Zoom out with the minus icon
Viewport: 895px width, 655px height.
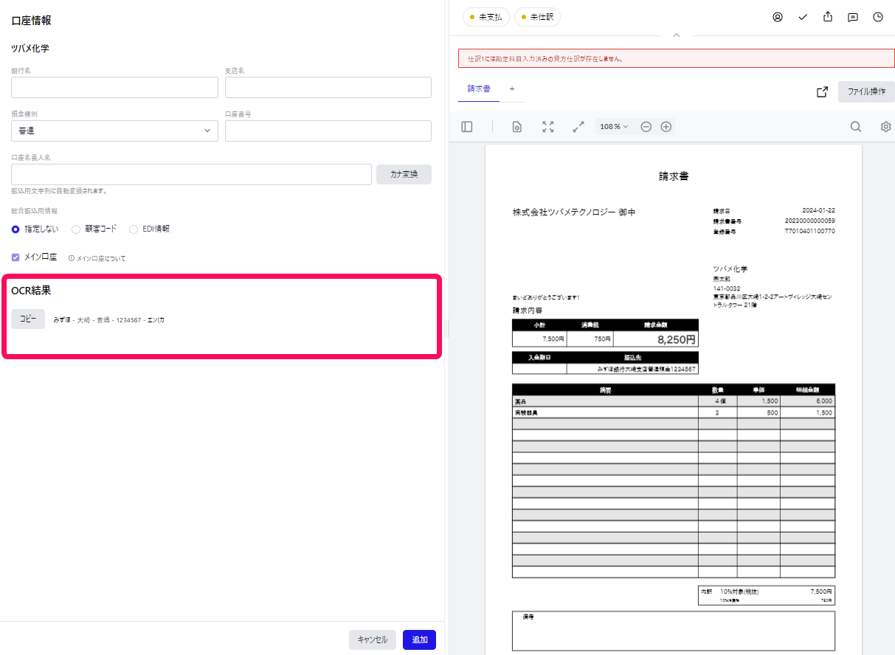click(646, 127)
